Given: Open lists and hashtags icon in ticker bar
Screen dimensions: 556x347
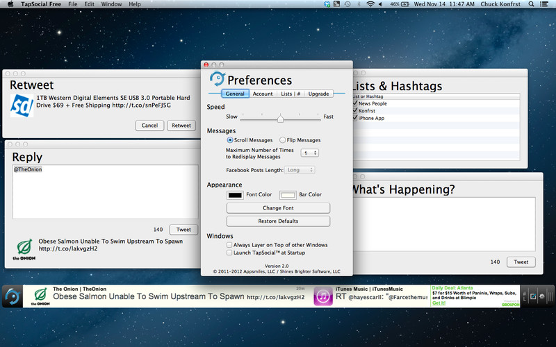Looking at the screenshot, I should tap(525, 296).
